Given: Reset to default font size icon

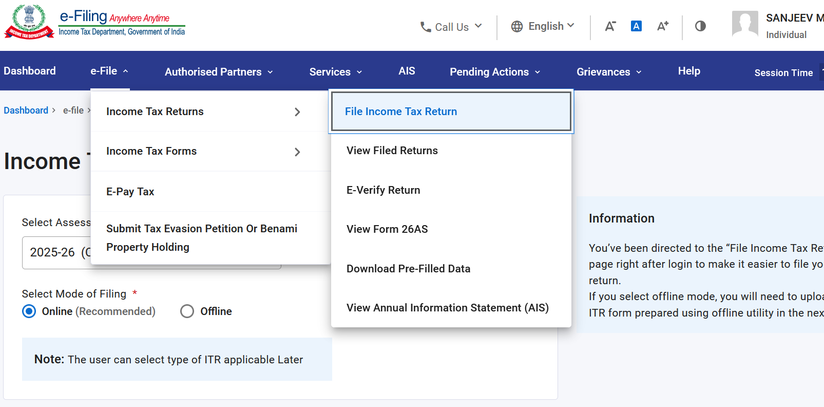Looking at the screenshot, I should [636, 26].
